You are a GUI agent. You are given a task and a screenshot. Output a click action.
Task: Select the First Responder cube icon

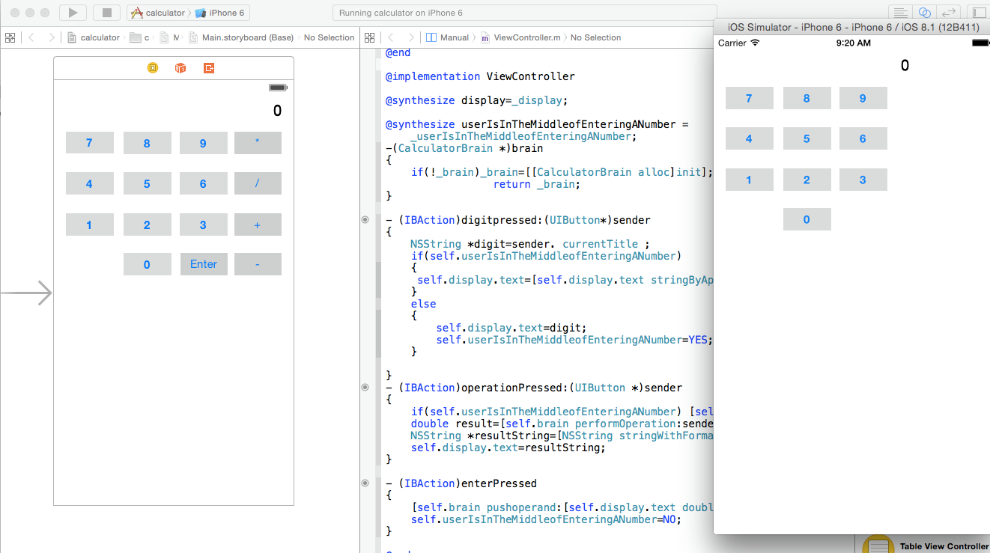tap(180, 68)
